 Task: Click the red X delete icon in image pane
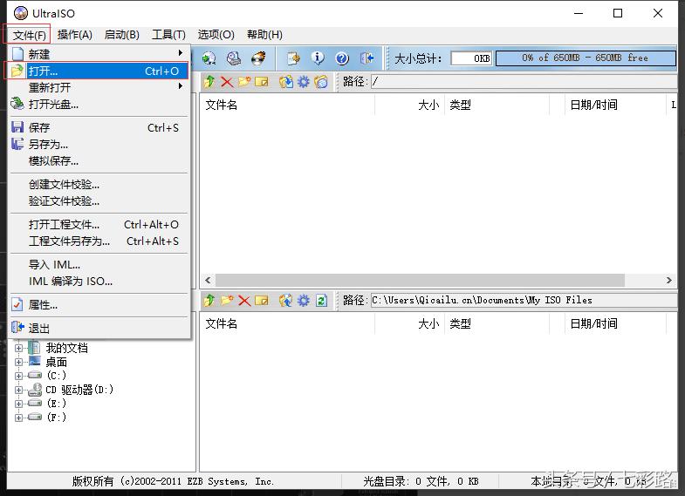click(227, 82)
